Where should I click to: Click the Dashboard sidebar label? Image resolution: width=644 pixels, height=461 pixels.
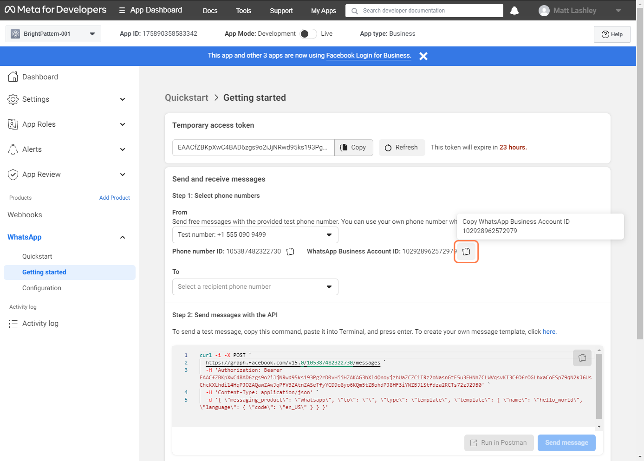point(40,77)
